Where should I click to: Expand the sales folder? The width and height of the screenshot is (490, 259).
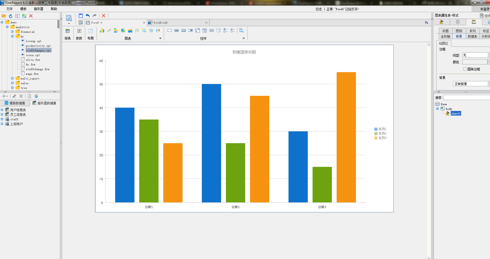click(12, 83)
